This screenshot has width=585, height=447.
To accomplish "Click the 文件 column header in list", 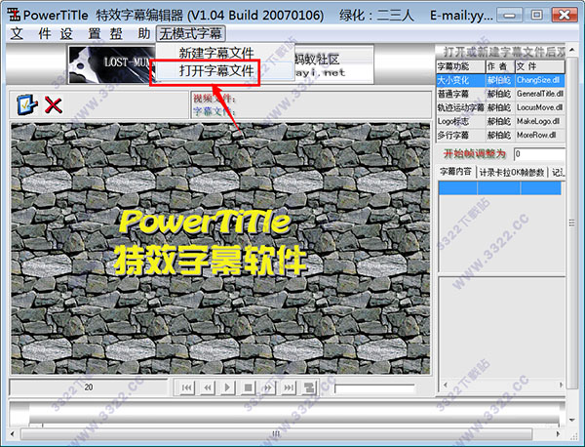I will (x=540, y=66).
